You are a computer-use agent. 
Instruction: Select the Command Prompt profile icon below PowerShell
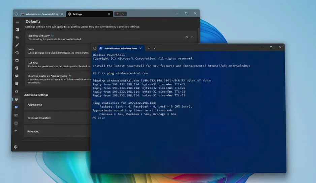click(x=16, y=115)
